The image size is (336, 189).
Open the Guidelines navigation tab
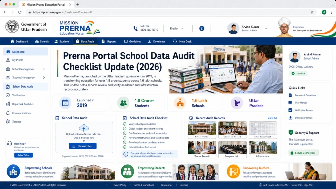pos(133,41)
